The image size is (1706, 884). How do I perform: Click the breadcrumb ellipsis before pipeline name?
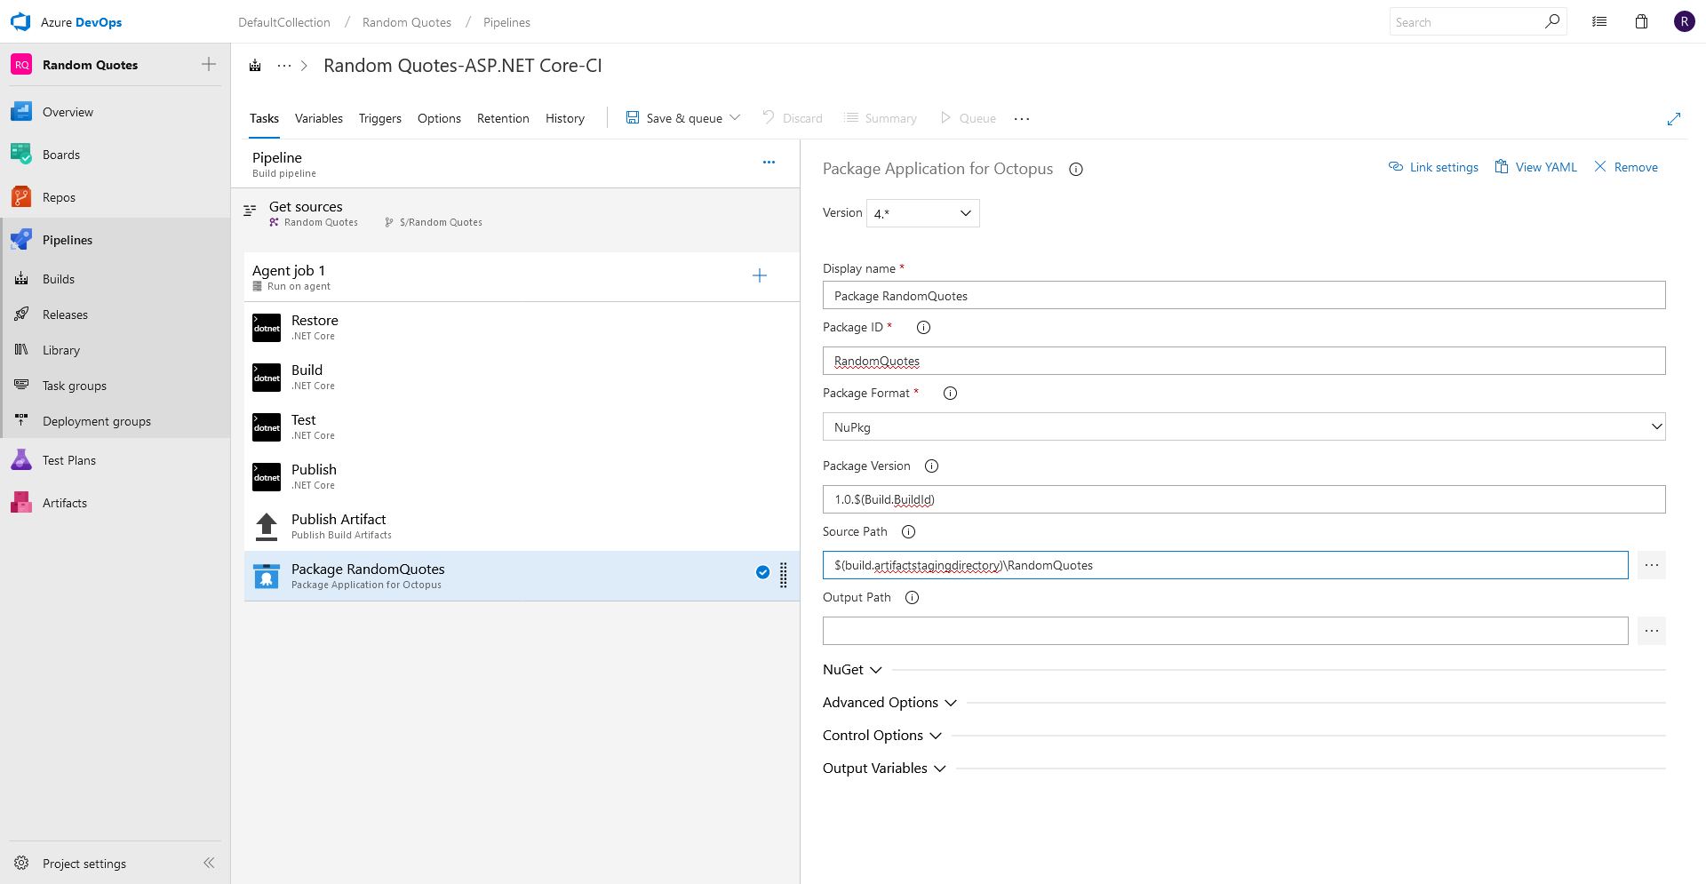click(284, 66)
